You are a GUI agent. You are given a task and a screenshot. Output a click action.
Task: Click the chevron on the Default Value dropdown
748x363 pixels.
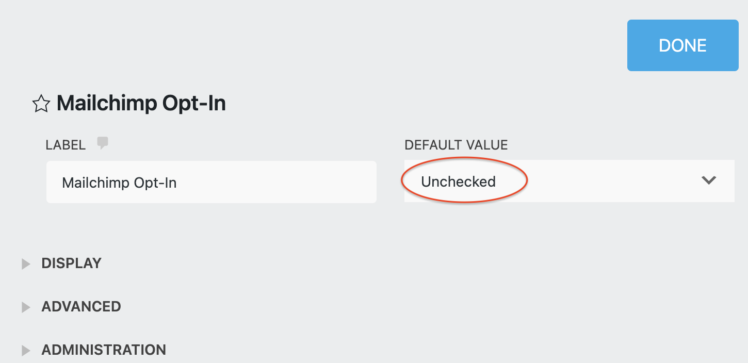tap(709, 181)
